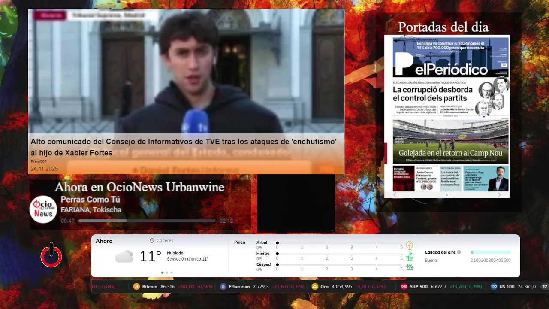Click the Cáceres location pin icon

pos(152,241)
